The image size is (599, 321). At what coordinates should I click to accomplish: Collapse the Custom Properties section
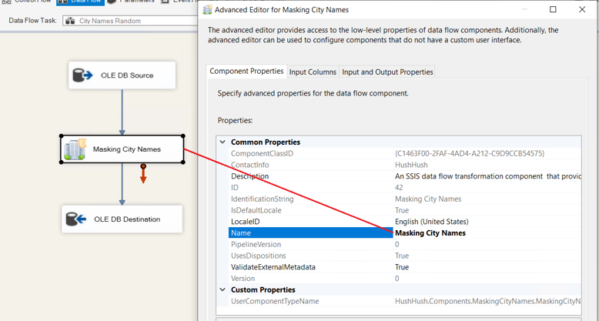coord(223,289)
